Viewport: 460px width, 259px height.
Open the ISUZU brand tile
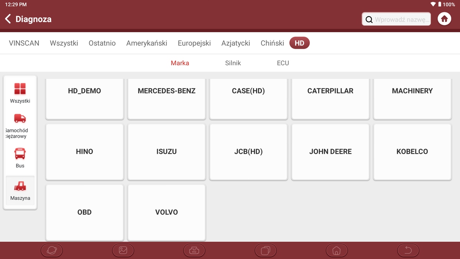[x=167, y=152]
